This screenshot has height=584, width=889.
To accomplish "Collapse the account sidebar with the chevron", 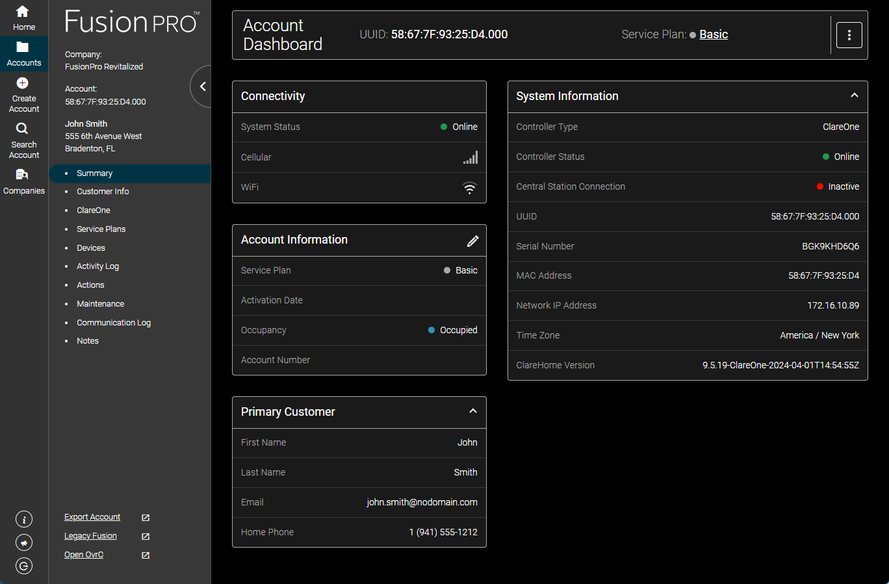I will [x=201, y=86].
